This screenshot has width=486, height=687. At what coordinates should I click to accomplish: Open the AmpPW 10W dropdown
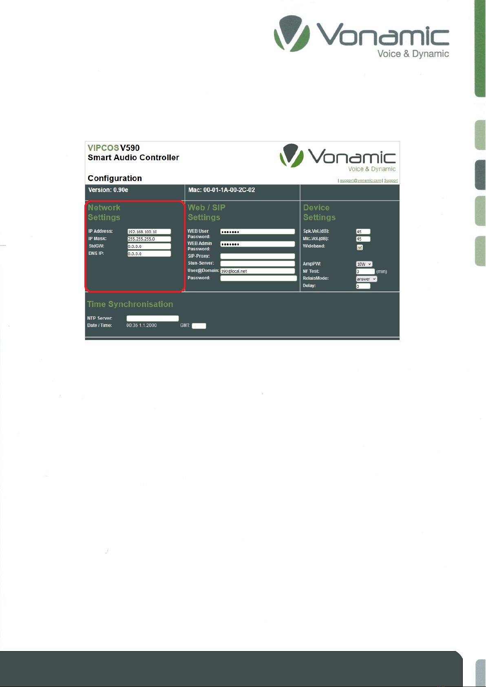click(x=364, y=264)
